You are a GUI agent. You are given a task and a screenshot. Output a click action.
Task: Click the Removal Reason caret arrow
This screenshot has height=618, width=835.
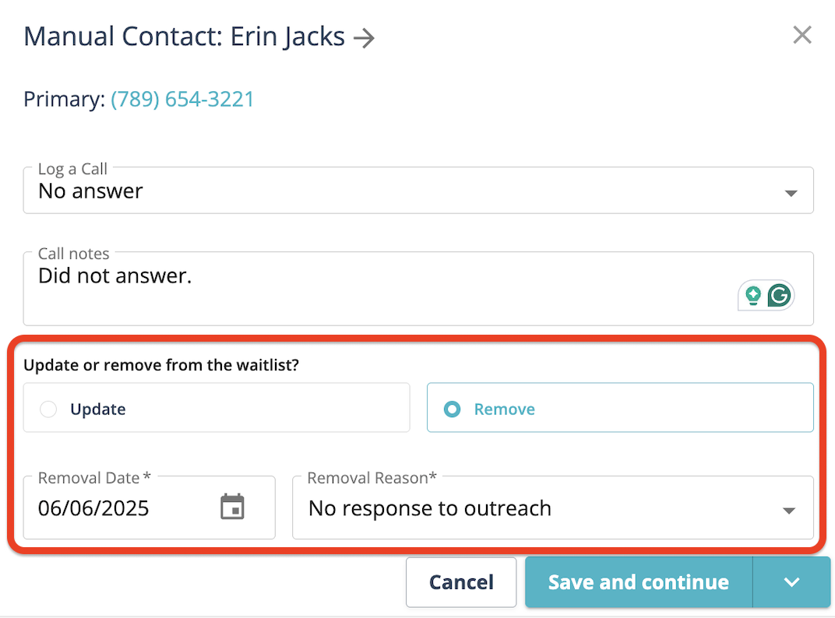789,511
